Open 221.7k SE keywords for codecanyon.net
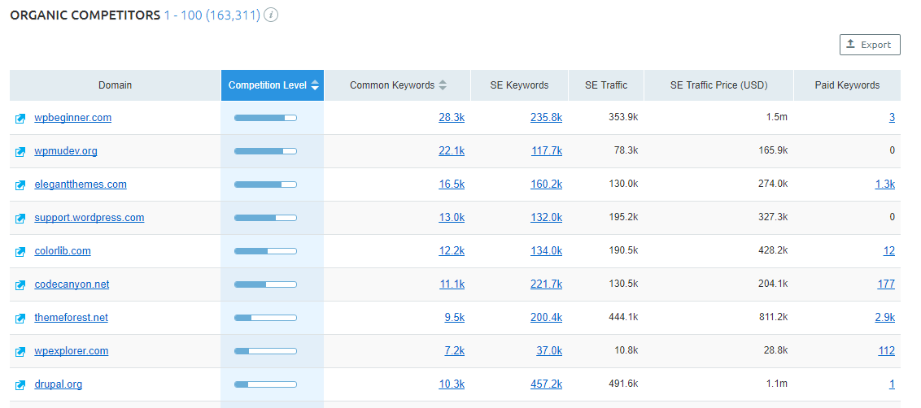Screen dimensions: 921x408 [x=546, y=284]
